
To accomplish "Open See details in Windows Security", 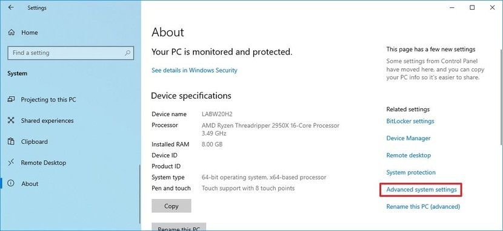I will click(195, 70).
